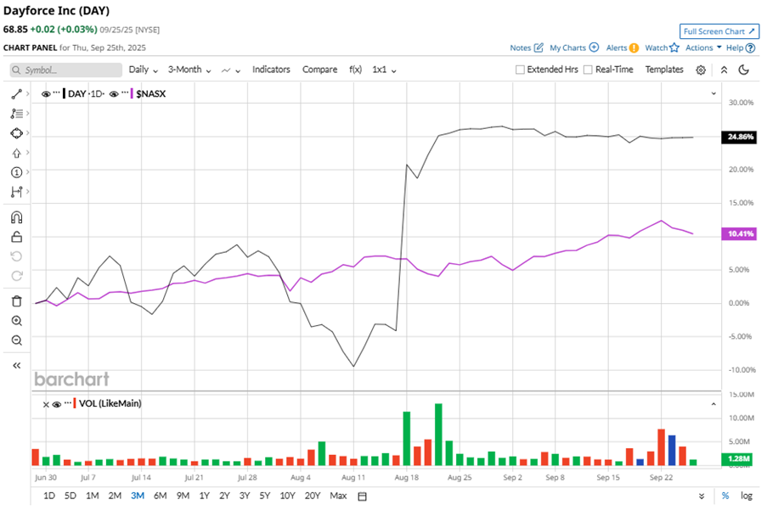Select the numbered annotation tool
Screen dimensions: 767x511
[x=16, y=172]
